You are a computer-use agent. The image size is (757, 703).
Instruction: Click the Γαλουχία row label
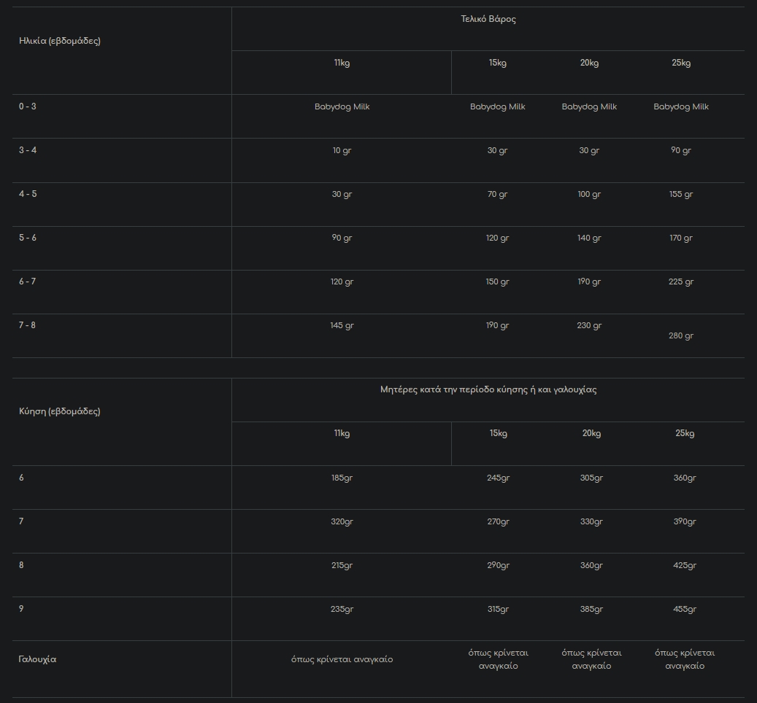(37, 659)
